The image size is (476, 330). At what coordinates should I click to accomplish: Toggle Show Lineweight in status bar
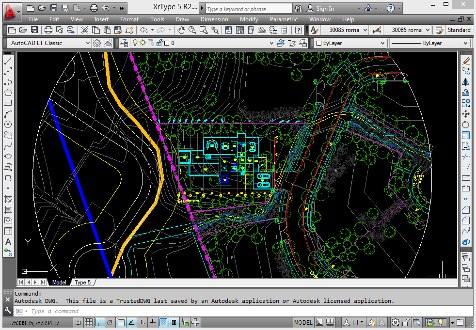click(x=152, y=322)
